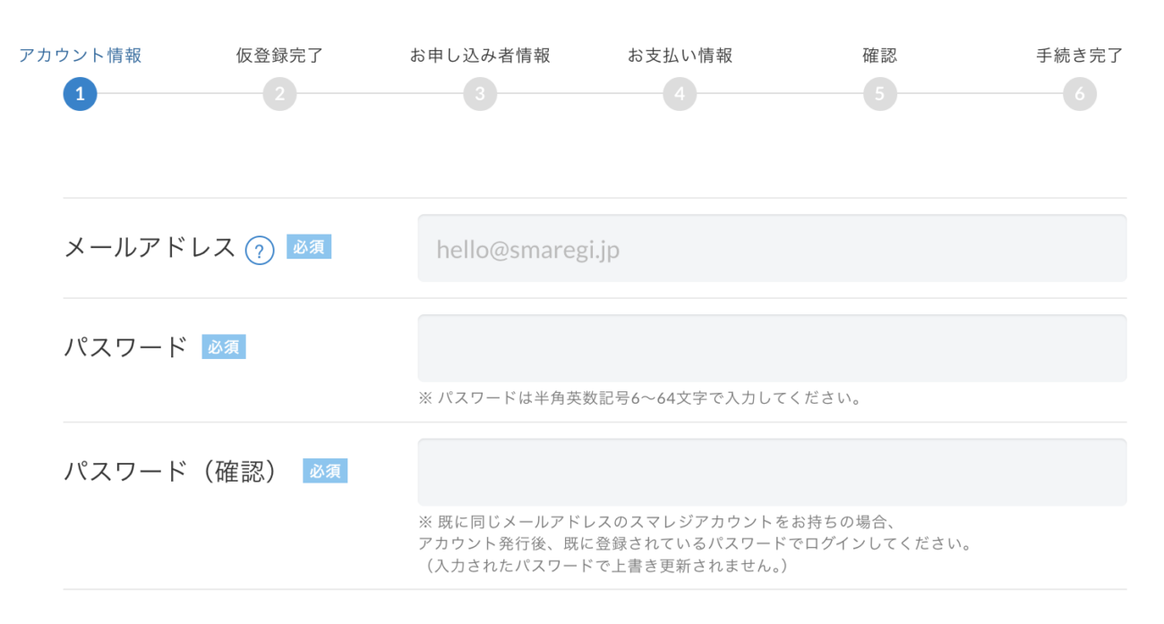The width and height of the screenshot is (1164, 624).
Task: Click the 必須 badge beside パスワード（確認）
Action: (325, 471)
